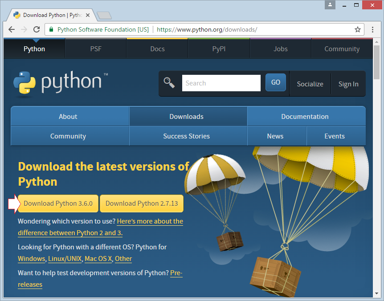
Task: Open the About navigation menu
Action: [70, 116]
